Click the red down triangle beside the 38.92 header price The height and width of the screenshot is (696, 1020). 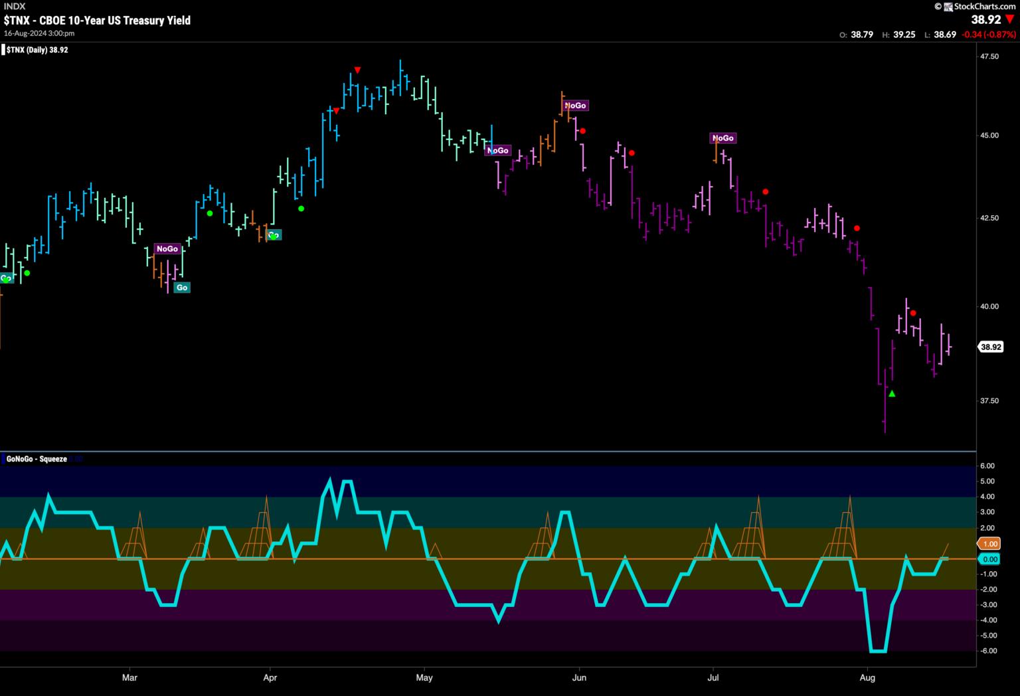[1010, 20]
